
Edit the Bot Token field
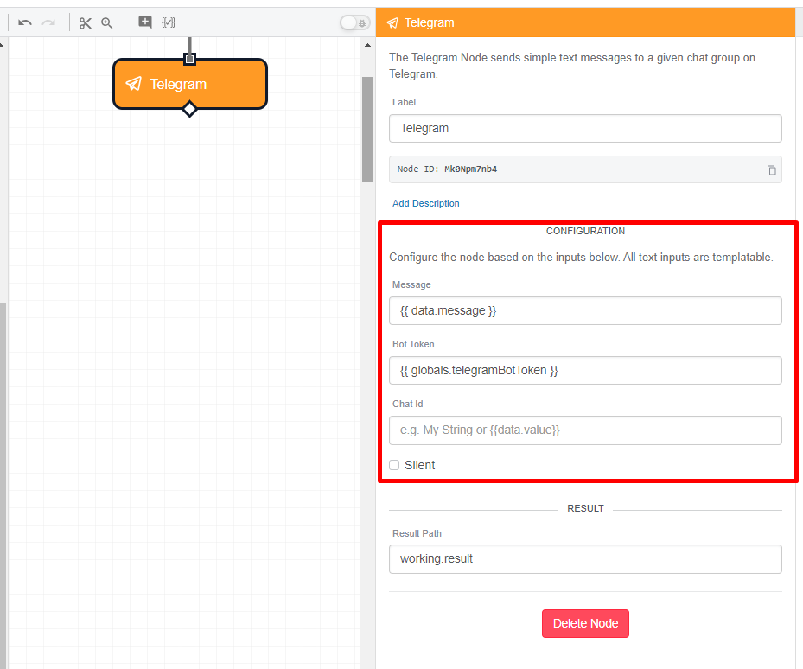(585, 370)
